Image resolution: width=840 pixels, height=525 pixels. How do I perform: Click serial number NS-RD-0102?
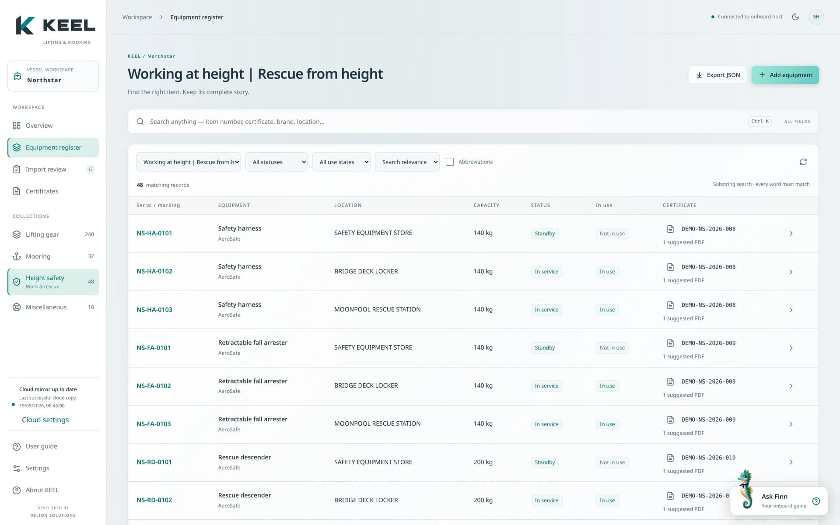pyautogui.click(x=154, y=500)
